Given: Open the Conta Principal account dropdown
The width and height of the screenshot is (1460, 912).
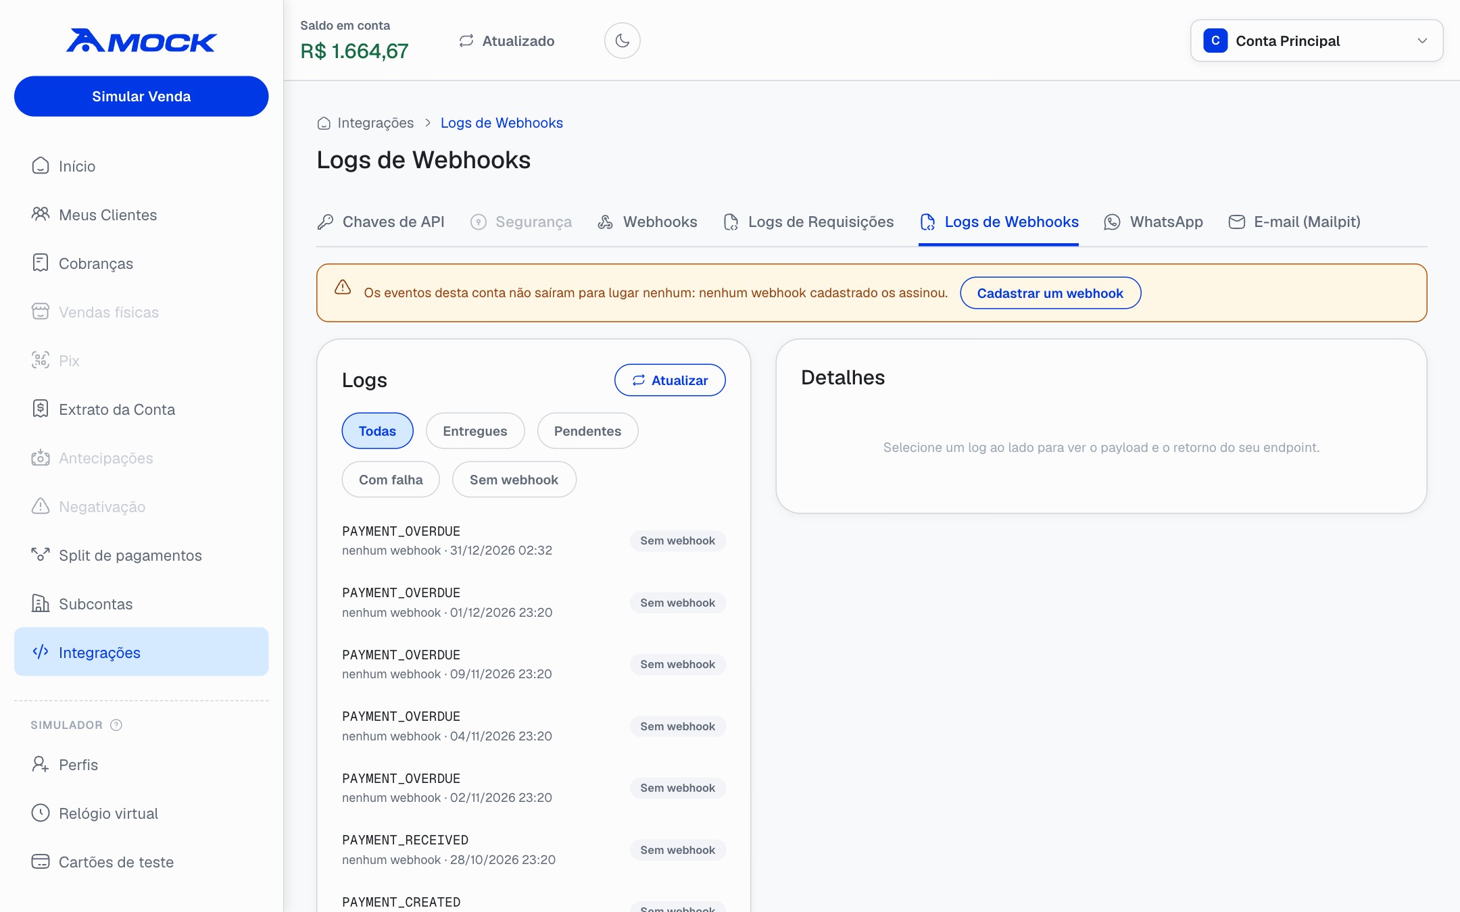Looking at the screenshot, I should pos(1316,41).
